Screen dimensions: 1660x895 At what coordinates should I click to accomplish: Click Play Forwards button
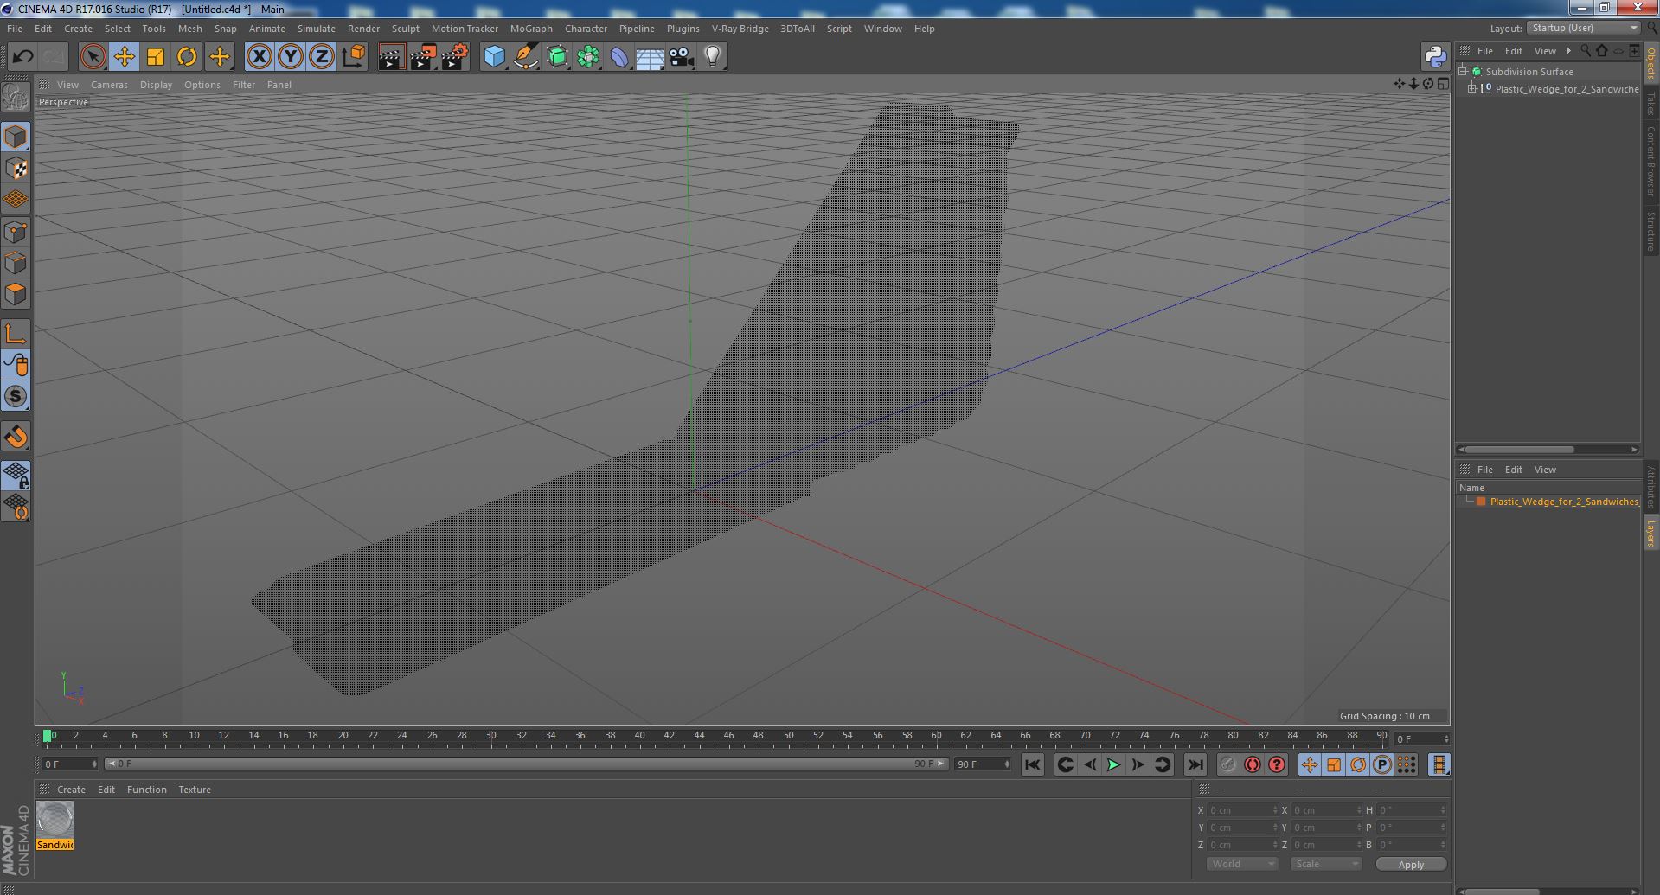1114,764
